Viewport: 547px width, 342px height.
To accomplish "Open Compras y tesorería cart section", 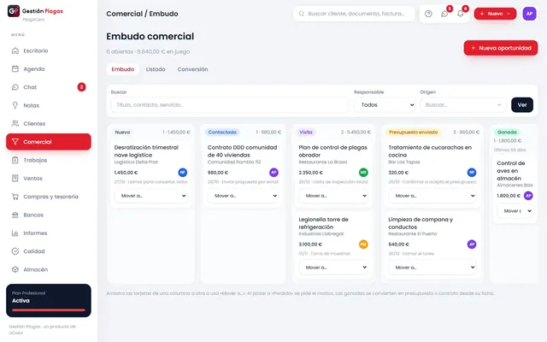I will [x=49, y=197].
